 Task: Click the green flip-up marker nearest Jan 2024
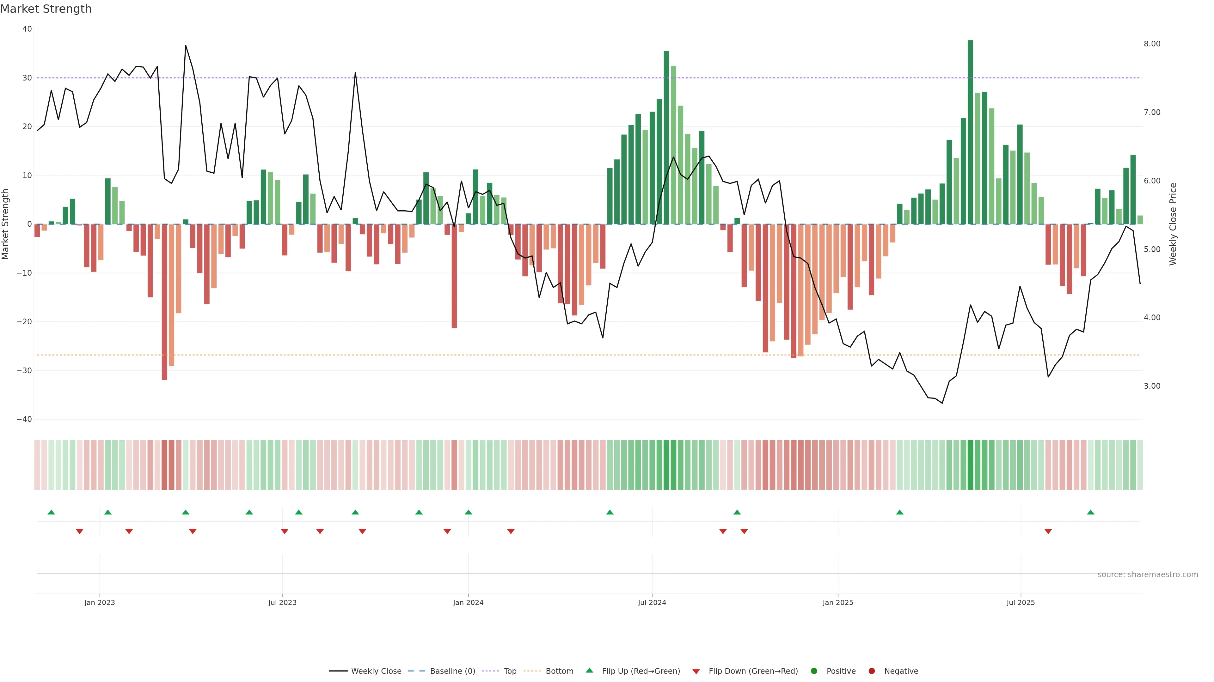coord(468,512)
